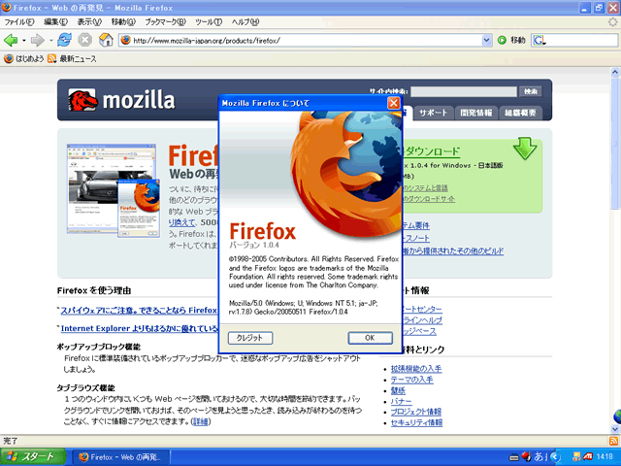Open the ブックマーク(B) menu

pyautogui.click(x=165, y=22)
